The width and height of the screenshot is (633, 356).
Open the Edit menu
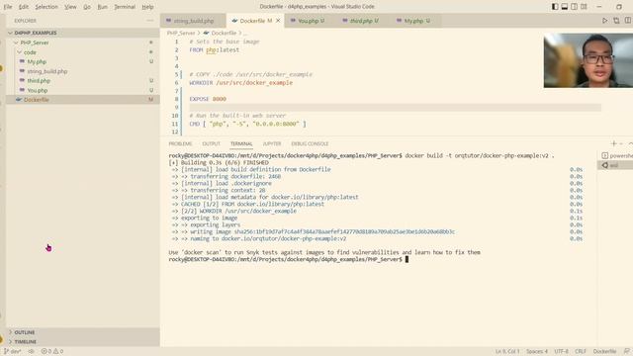coord(24,7)
